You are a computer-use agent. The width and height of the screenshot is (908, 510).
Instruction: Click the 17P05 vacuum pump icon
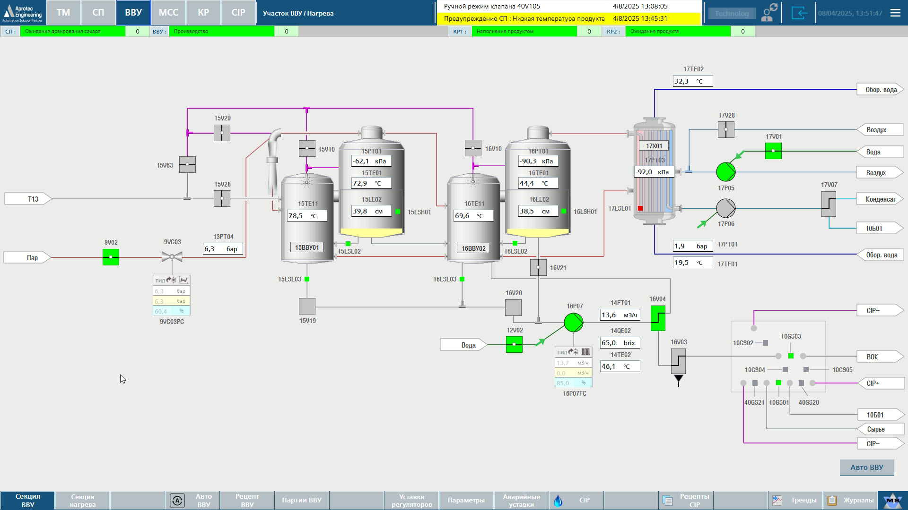coord(725,172)
